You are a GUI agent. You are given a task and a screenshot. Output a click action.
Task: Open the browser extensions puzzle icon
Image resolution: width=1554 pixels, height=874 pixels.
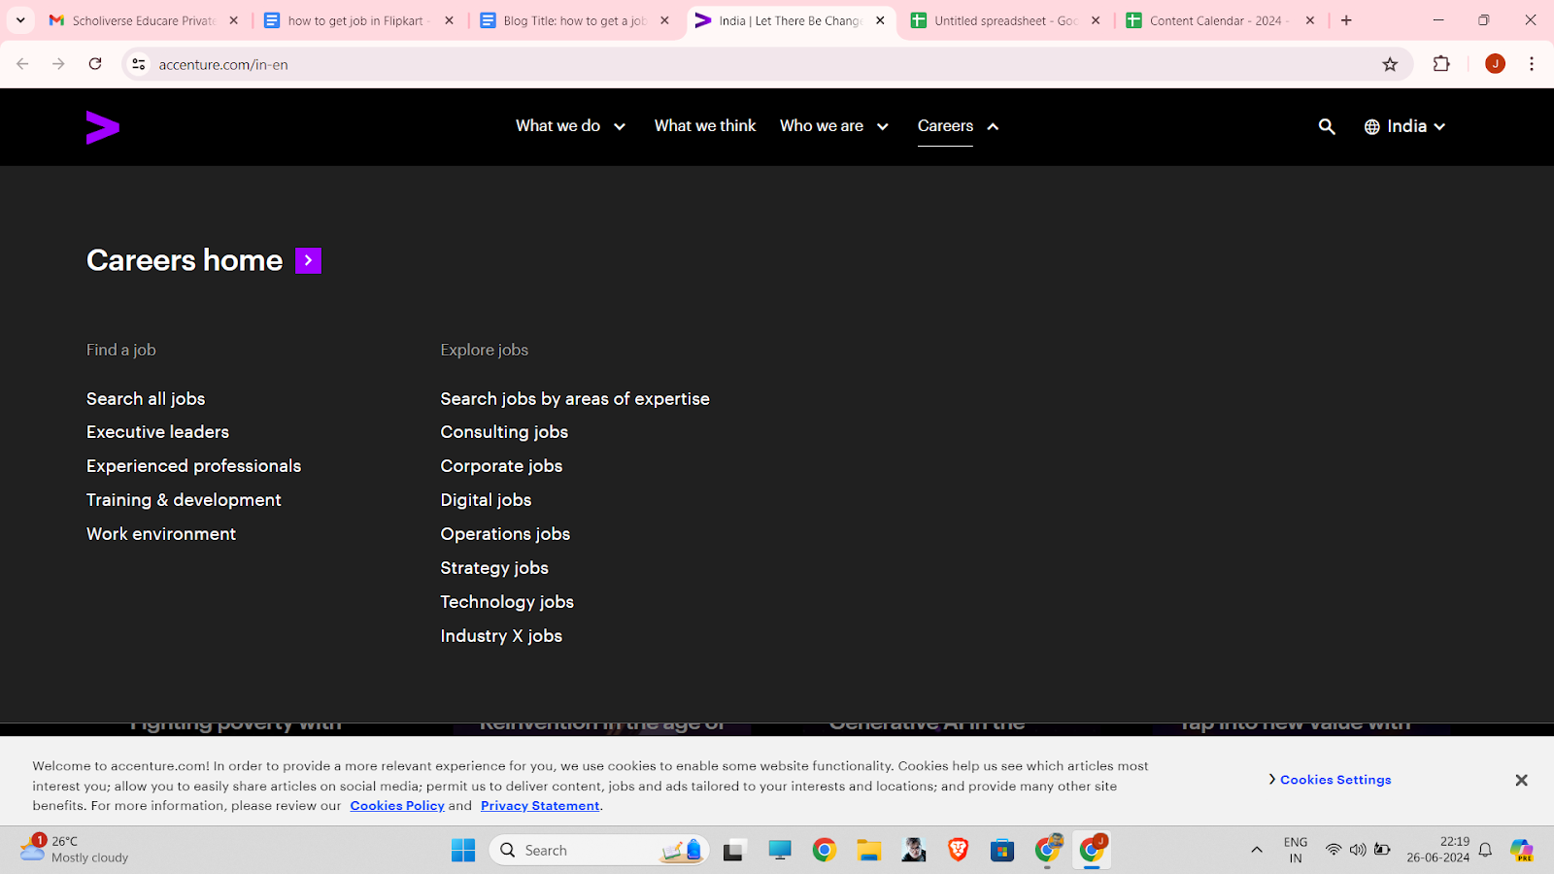point(1441,64)
